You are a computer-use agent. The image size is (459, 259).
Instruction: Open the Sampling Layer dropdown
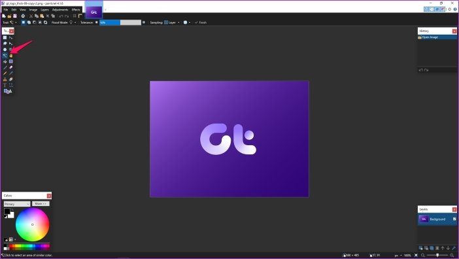point(172,22)
